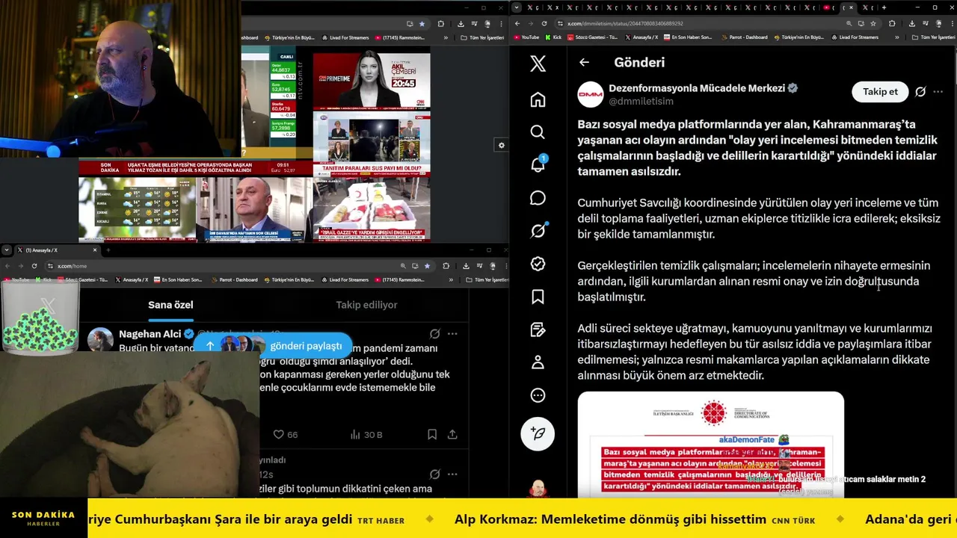Open Profile person icon in X sidebar
The image size is (957, 538).
tap(538, 362)
